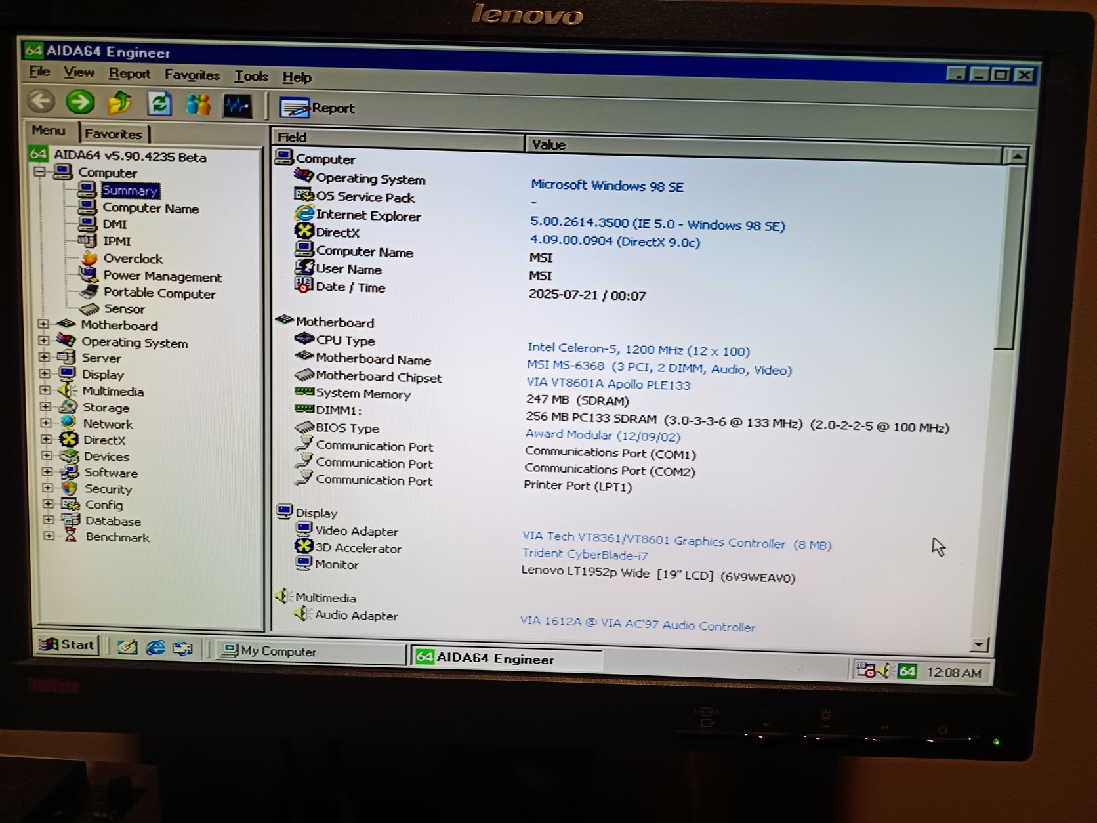This screenshot has height=823, width=1097.
Task: Launch Internet Explorer from quick launch
Action: pyautogui.click(x=155, y=647)
